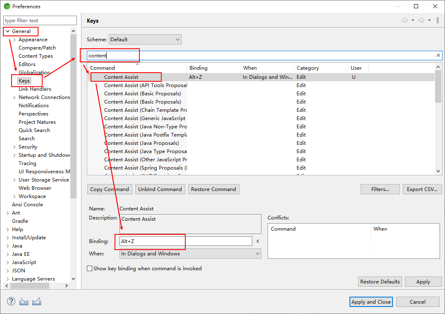Open the Content Types preferences page
This screenshot has height=314, width=445.
point(36,56)
